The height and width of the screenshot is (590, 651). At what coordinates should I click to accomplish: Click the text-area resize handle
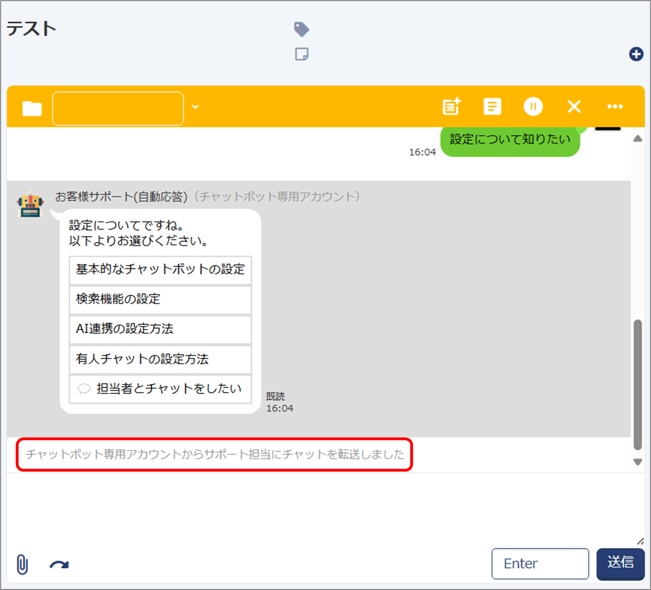click(x=641, y=541)
